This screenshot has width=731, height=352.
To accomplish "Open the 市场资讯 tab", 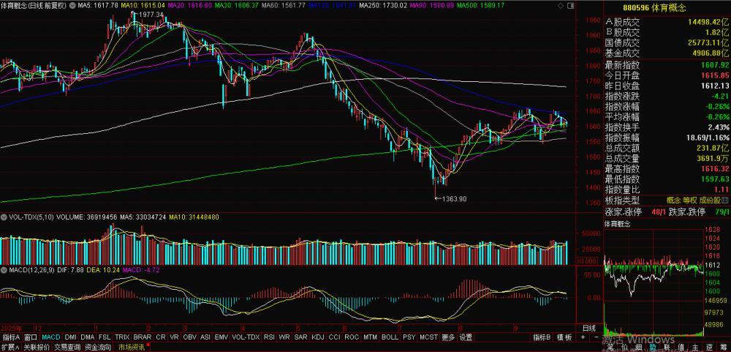I will point(132,347).
